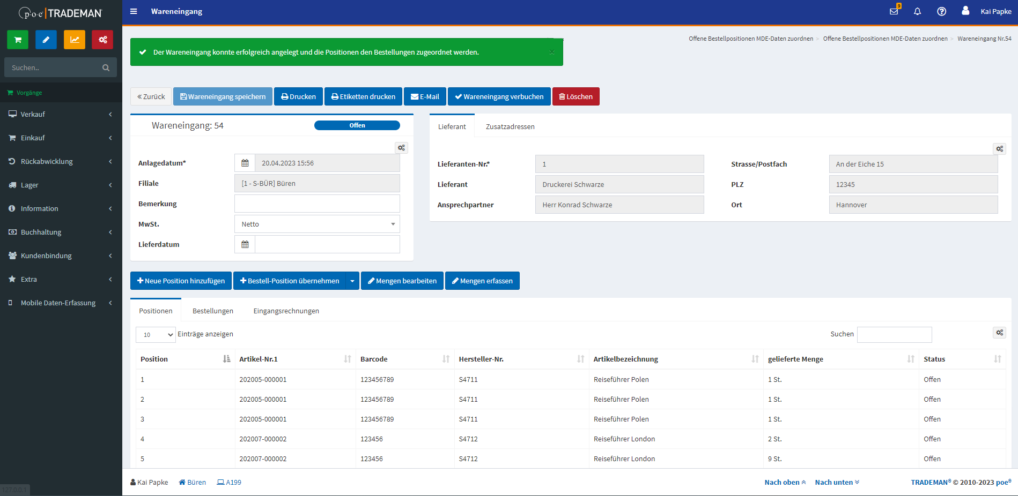This screenshot has width=1018, height=496.
Task: Click the green shopping cart quick-access icon
Action: (18, 40)
